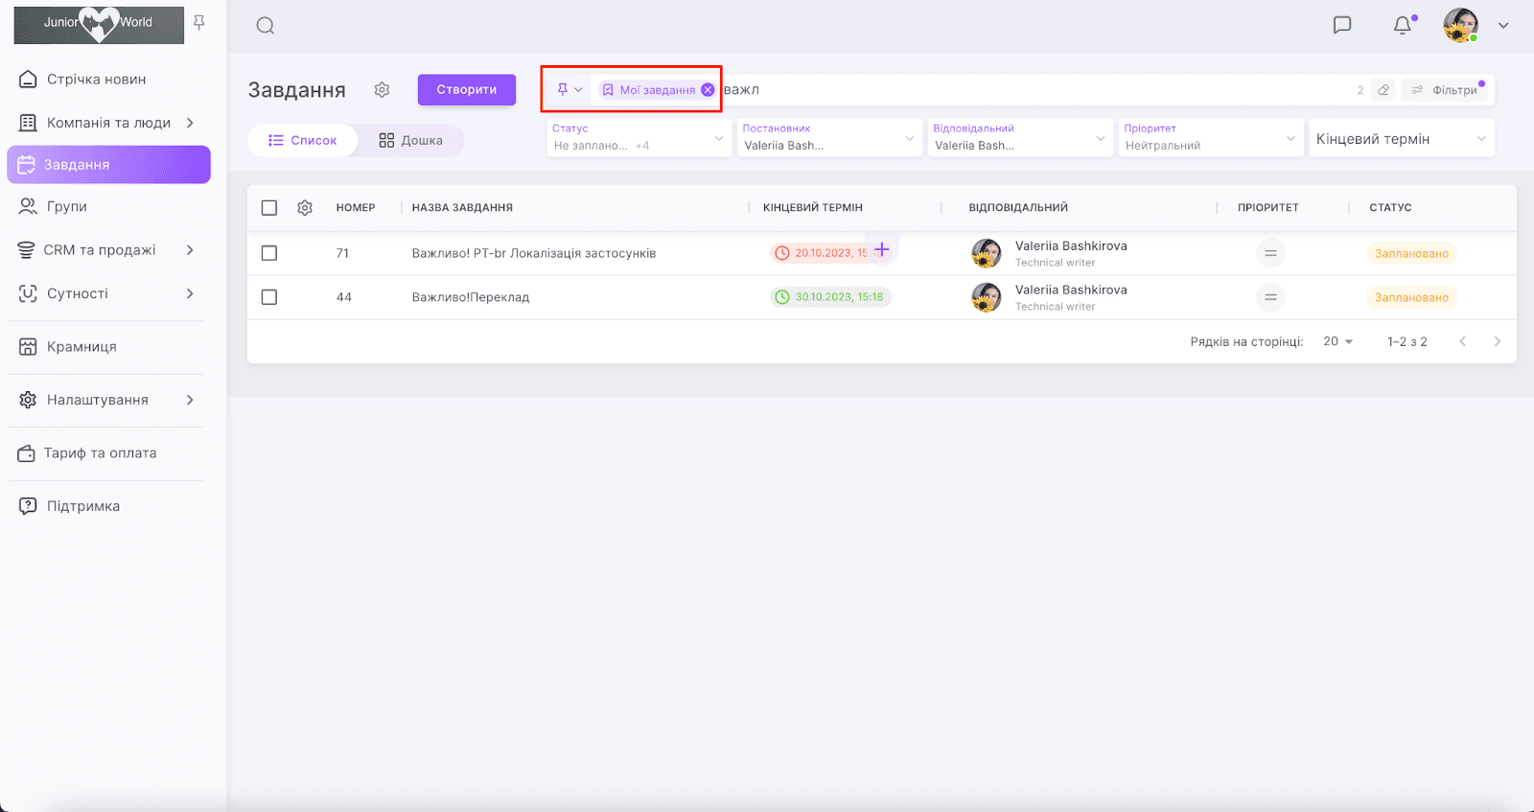This screenshot has height=812, width=1534.
Task: Open task settings gear beside Завдання title
Action: point(382,90)
